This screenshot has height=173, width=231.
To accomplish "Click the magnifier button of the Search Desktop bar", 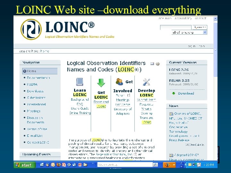I will coord(155,165).
